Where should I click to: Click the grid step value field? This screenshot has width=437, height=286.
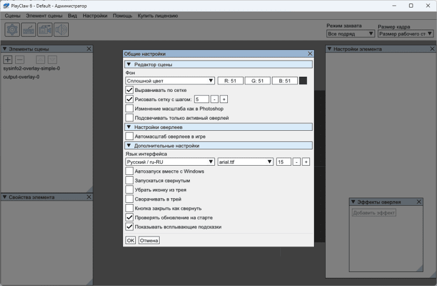(201, 99)
